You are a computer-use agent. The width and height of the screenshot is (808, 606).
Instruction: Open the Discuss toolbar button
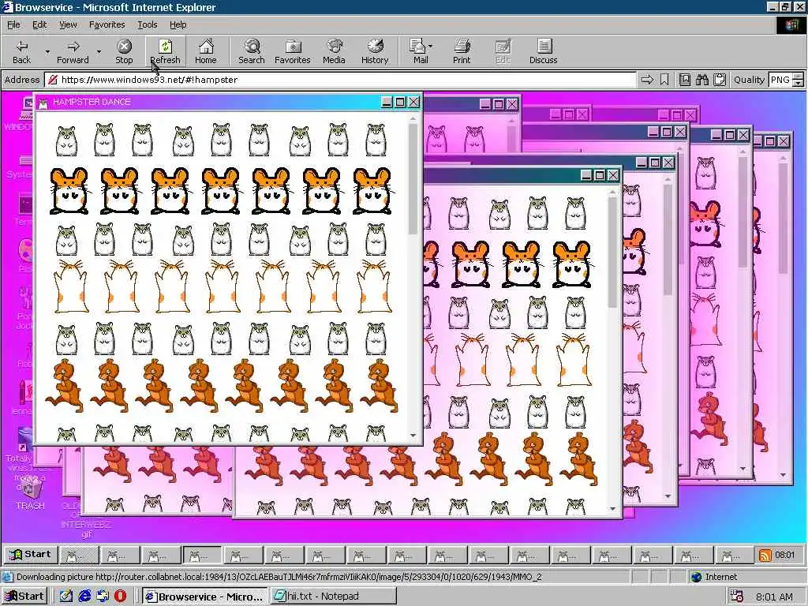coord(543,51)
